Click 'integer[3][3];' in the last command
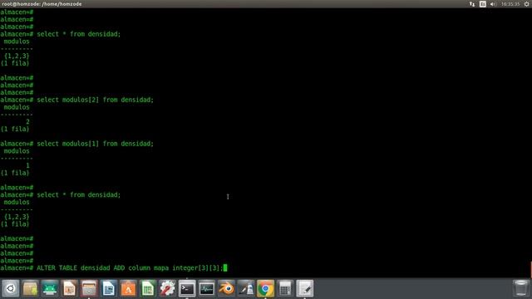This screenshot has height=299, width=532. (198, 267)
